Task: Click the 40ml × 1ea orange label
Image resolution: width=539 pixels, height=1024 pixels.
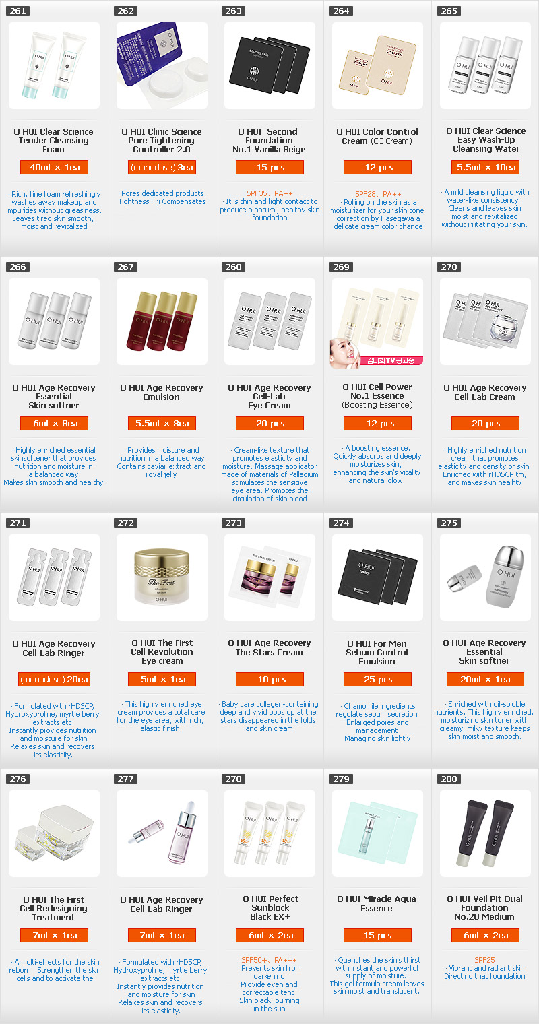Action: (x=54, y=168)
